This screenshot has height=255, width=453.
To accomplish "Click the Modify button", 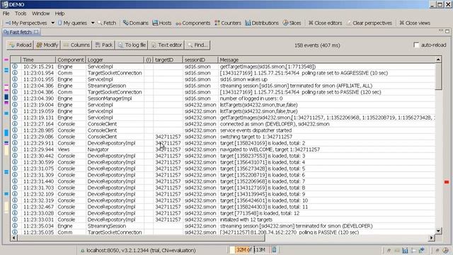I will click(47, 45).
